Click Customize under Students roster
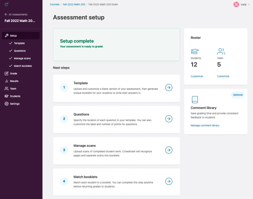The height and width of the screenshot is (199, 253). (197, 76)
